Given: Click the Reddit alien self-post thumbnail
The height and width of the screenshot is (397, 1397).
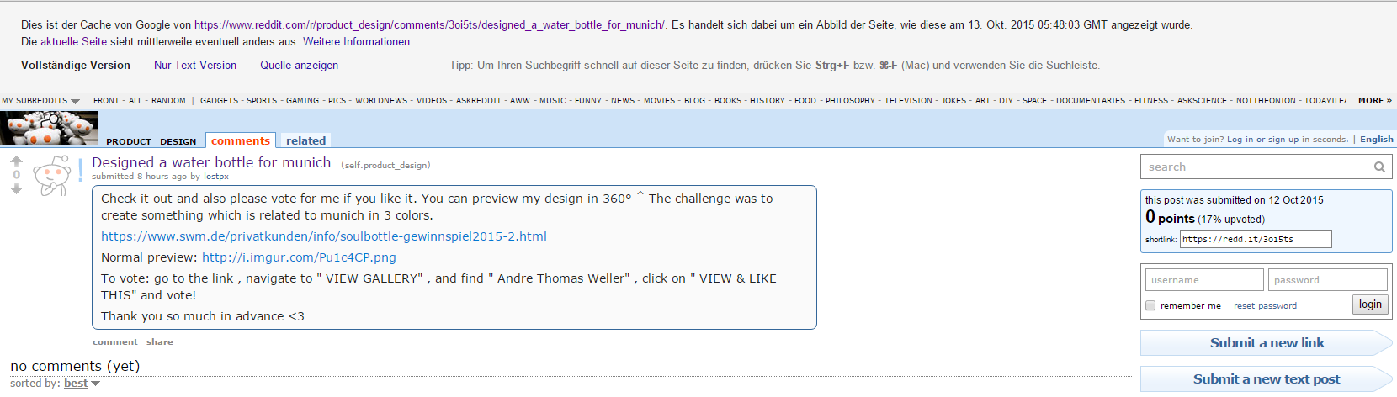Looking at the screenshot, I should click(x=52, y=175).
